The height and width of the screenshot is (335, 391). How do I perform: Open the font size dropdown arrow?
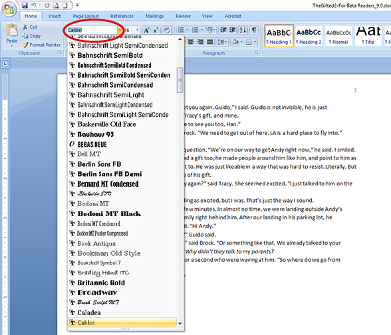(x=138, y=30)
